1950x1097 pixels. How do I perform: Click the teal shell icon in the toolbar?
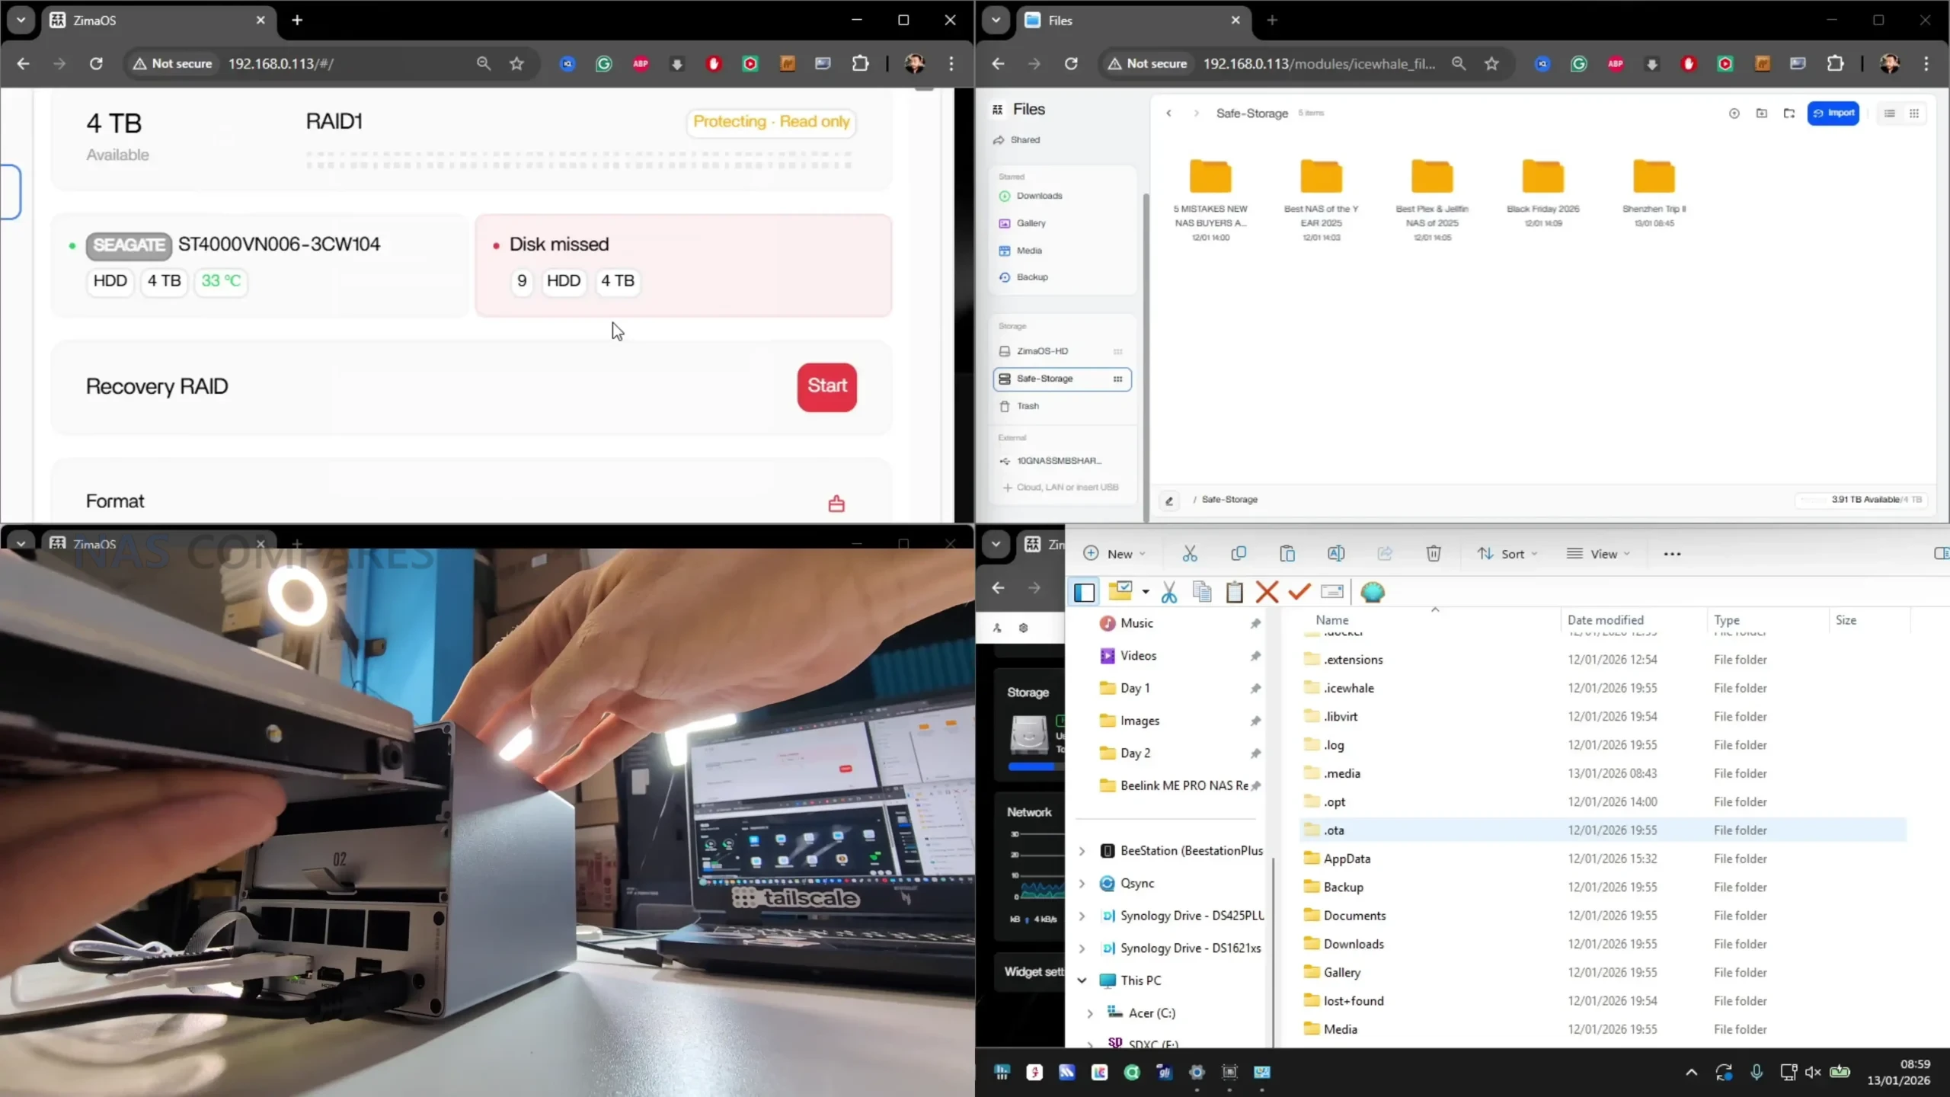[x=1372, y=592]
